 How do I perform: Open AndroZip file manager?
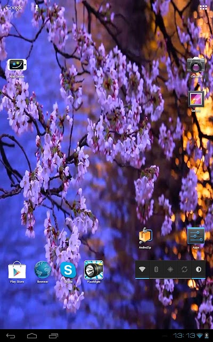point(145,238)
